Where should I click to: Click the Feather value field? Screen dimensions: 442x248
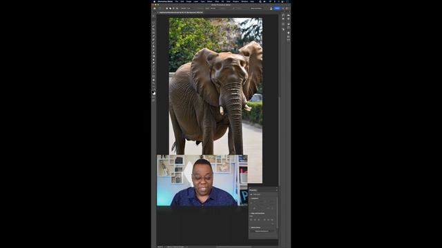tap(191, 8)
